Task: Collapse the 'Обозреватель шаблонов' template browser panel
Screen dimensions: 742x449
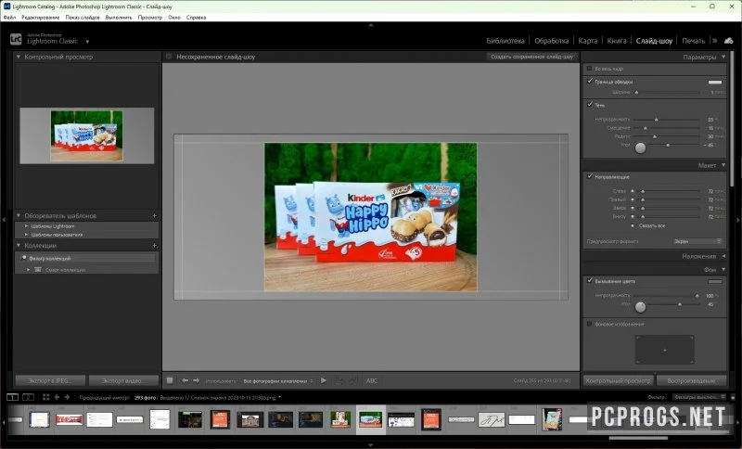Action: 19,216
